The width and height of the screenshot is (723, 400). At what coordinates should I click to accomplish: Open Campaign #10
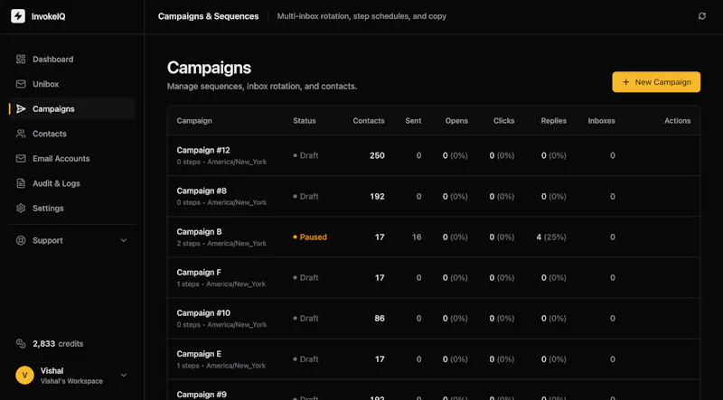[434, 318]
